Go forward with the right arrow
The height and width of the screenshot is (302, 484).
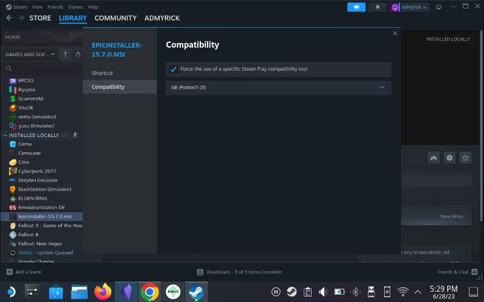point(21,18)
